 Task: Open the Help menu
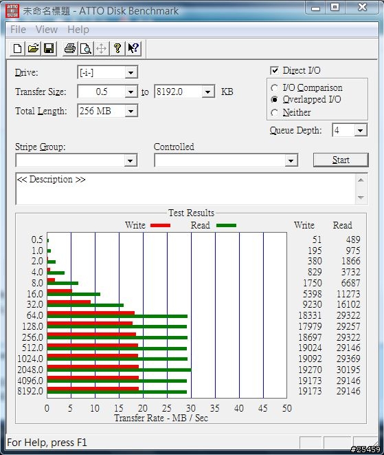pyautogui.click(x=78, y=30)
